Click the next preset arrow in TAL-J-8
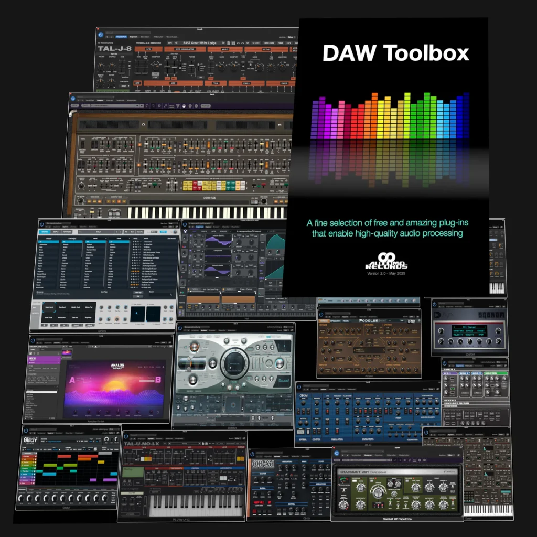 point(222,42)
